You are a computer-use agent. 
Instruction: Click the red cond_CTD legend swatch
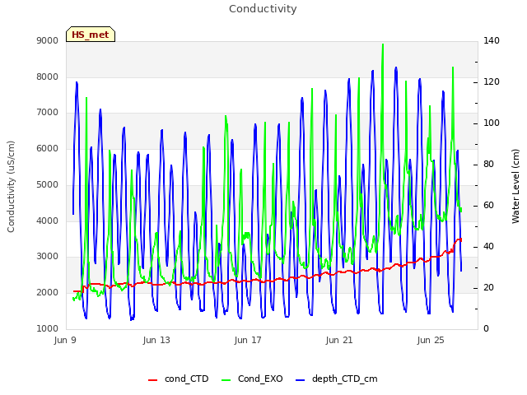pos(152,380)
